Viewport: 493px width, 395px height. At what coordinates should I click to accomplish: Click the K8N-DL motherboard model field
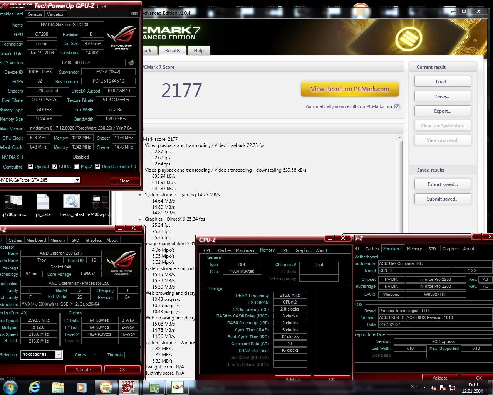(414, 271)
